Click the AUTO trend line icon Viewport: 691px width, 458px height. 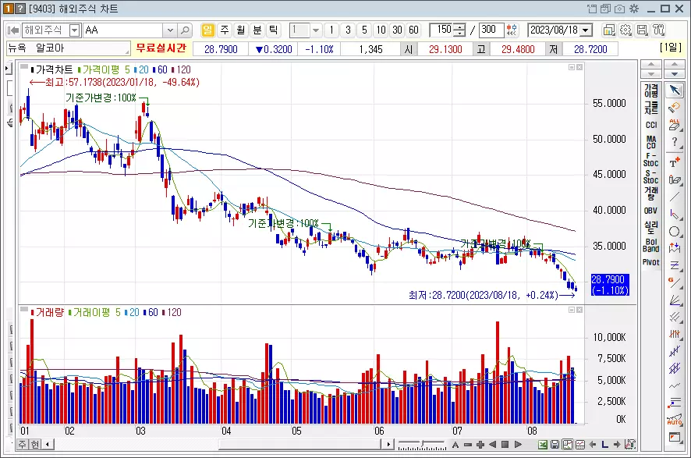click(675, 420)
